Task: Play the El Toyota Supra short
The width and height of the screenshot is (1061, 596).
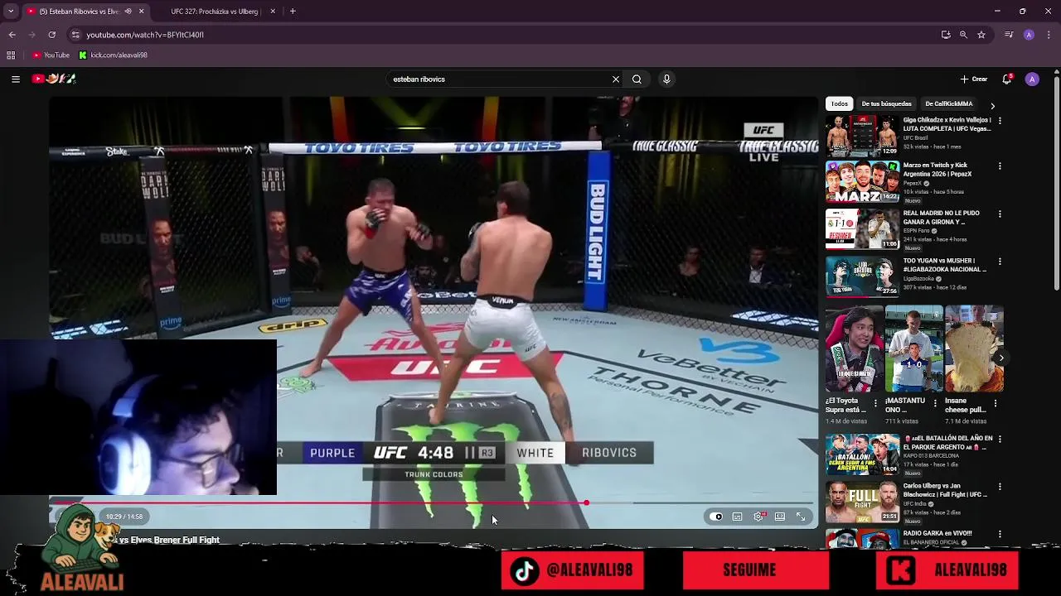Action: pyautogui.click(x=854, y=348)
